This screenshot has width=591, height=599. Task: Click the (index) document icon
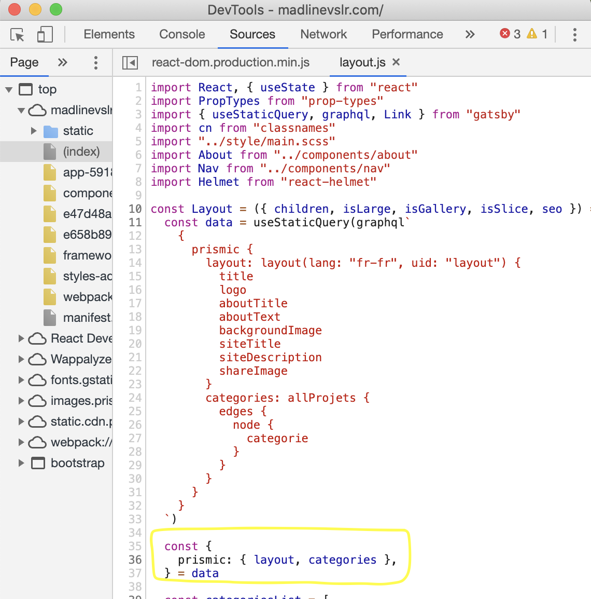(50, 152)
